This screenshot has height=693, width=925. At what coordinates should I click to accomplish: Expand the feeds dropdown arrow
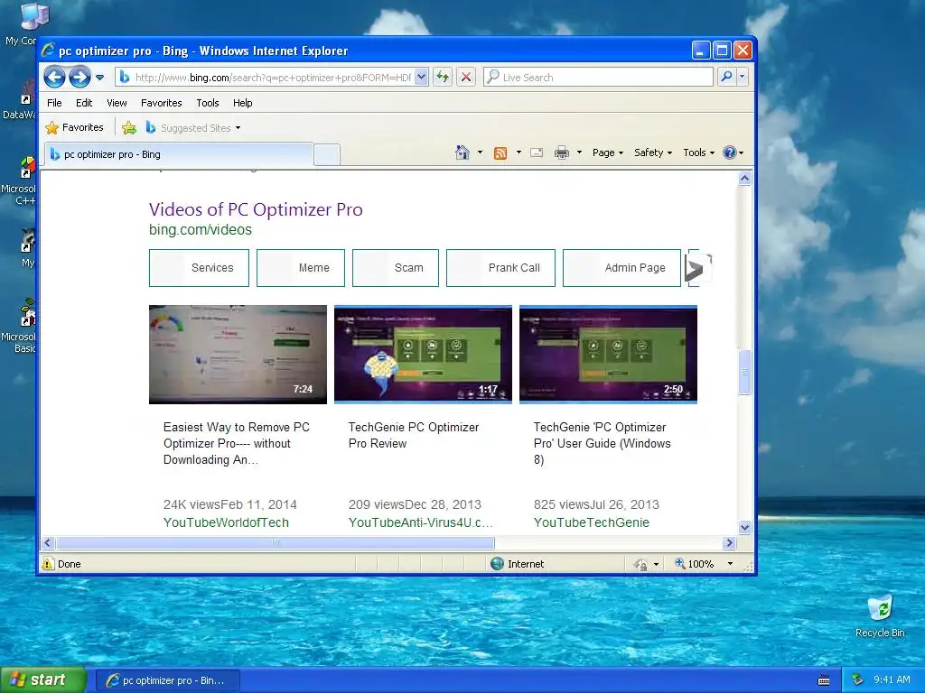519,152
